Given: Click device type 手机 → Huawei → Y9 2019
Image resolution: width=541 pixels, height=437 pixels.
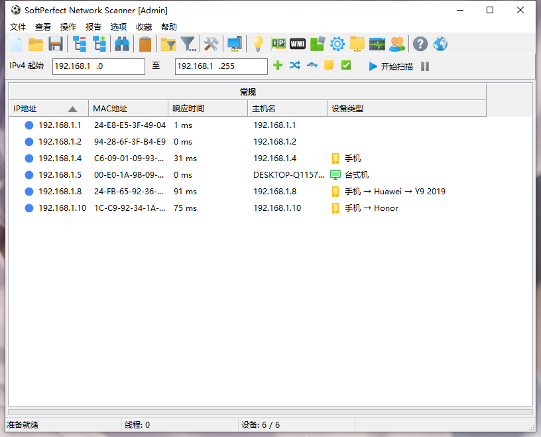Looking at the screenshot, I should pos(395,191).
